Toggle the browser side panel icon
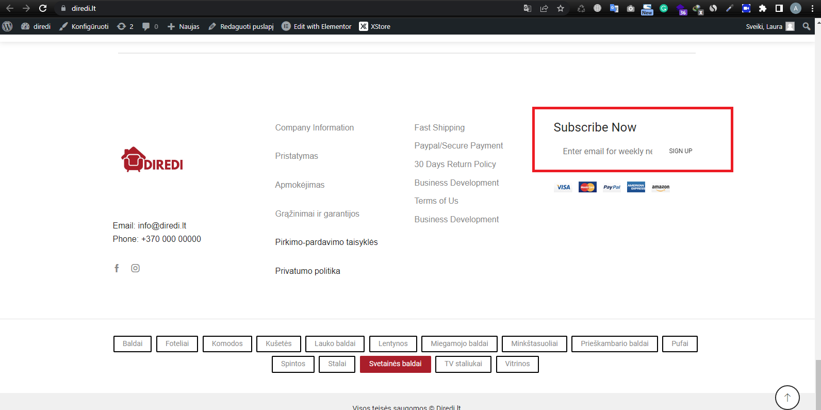This screenshot has width=821, height=410. pos(779,8)
